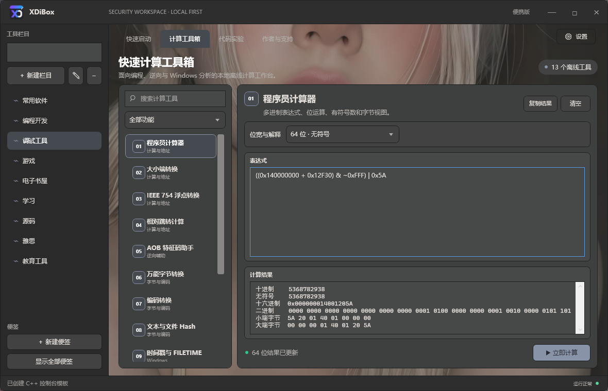Click into the 搜索计算工具 search field

point(175,99)
